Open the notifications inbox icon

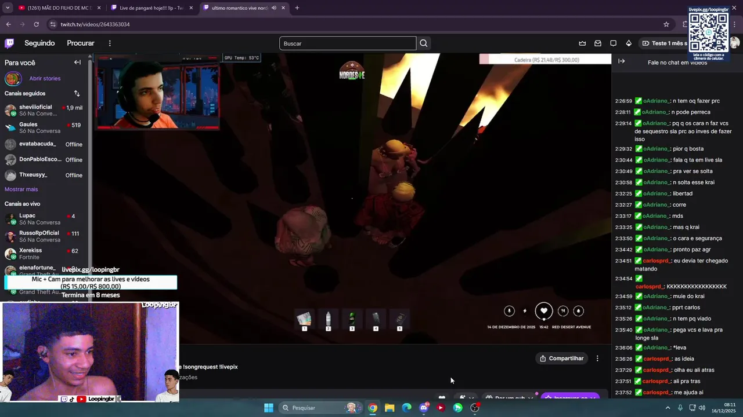tap(598, 43)
